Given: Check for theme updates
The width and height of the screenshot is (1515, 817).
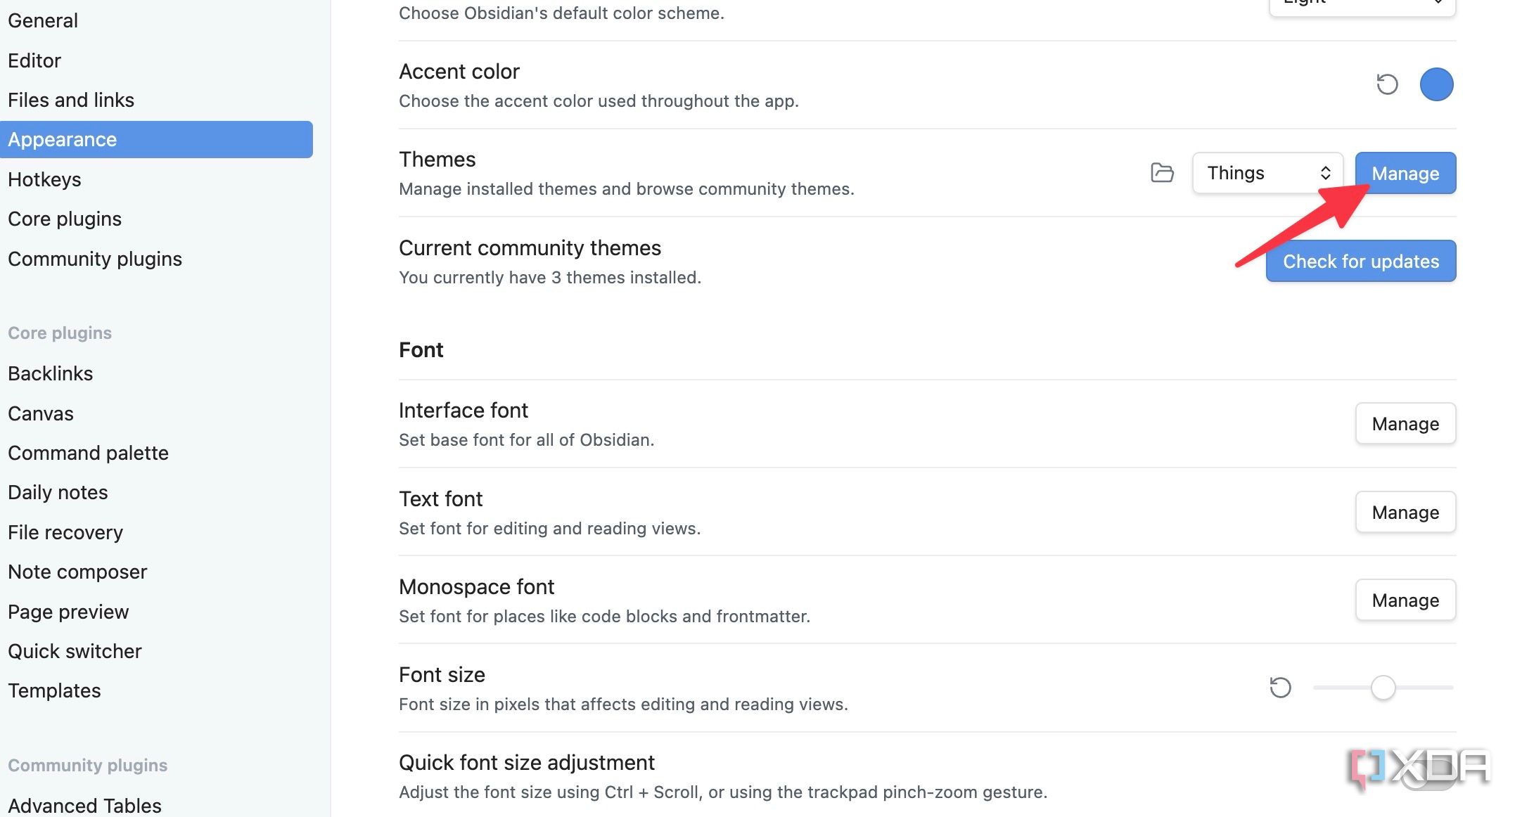Looking at the screenshot, I should point(1360,262).
